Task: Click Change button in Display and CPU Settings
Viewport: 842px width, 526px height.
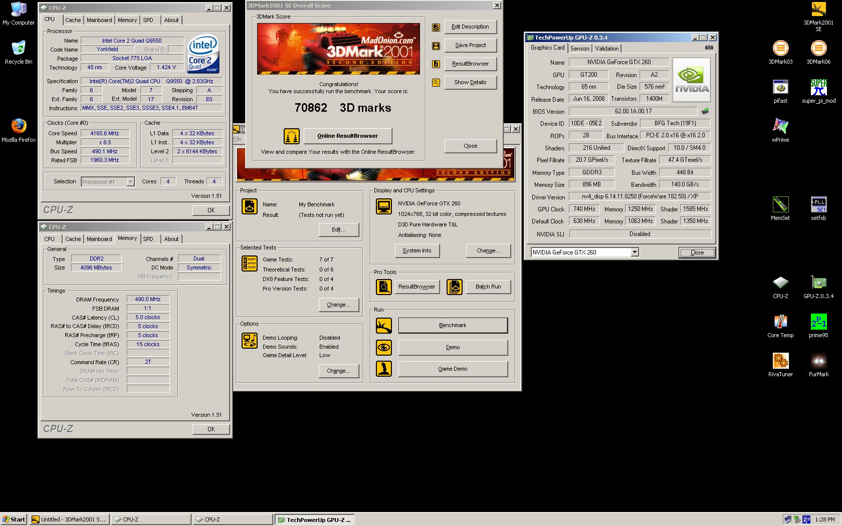Action: pyautogui.click(x=488, y=250)
